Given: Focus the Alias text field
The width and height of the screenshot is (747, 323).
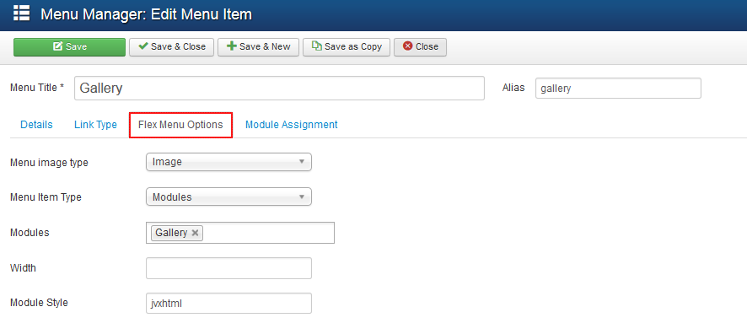Looking at the screenshot, I should 618,89.
